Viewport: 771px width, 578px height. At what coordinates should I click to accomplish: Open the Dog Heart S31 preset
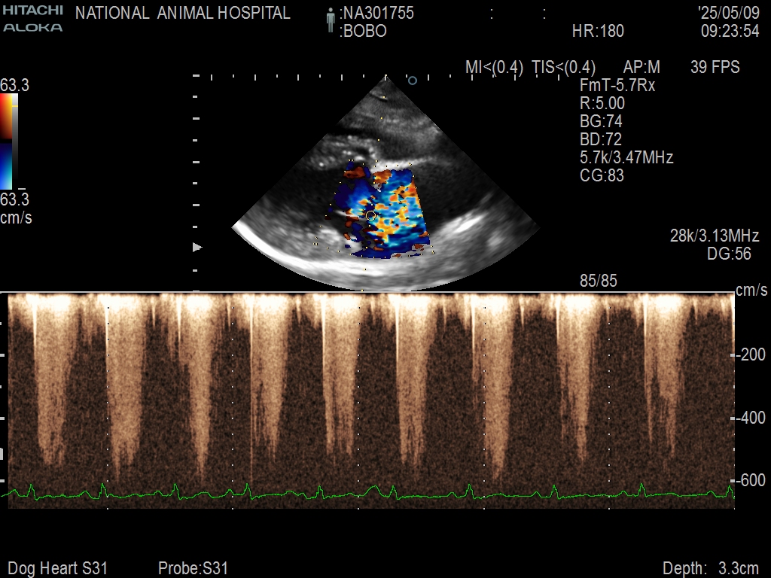57,568
